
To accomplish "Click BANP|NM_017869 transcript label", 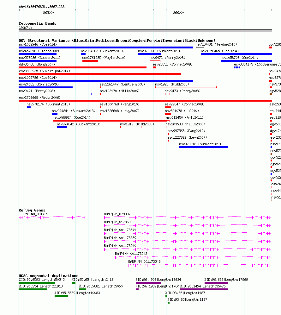I will (117, 222).
